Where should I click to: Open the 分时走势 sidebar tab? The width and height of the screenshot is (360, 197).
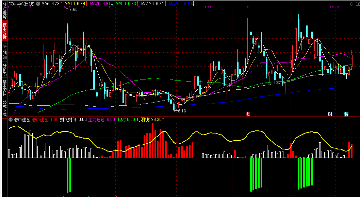point(4,11)
